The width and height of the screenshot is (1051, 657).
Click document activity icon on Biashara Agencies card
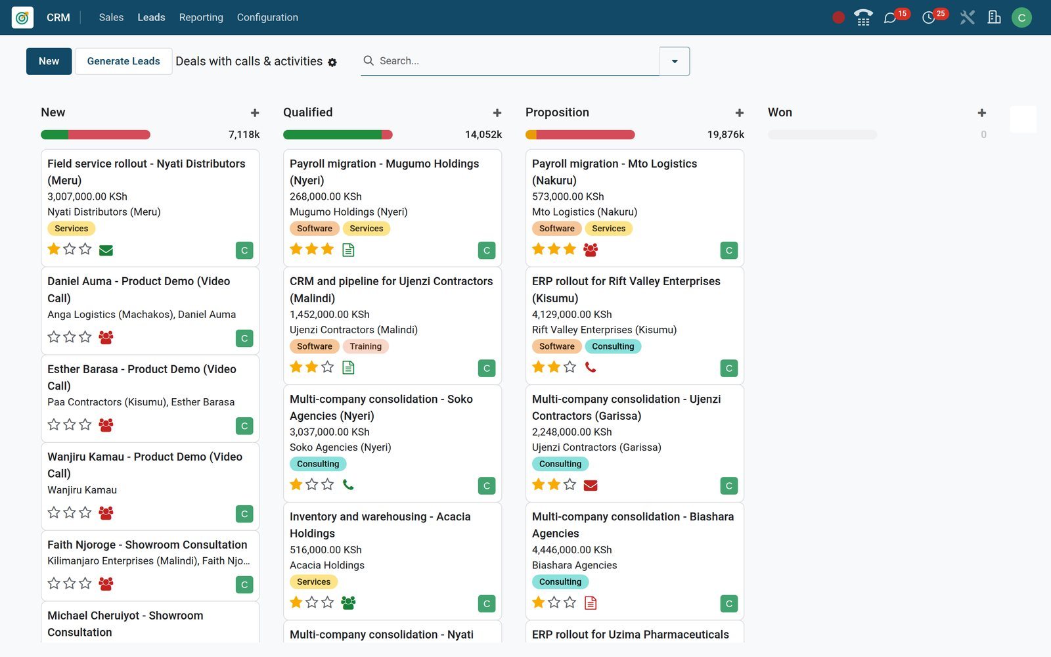(x=591, y=602)
